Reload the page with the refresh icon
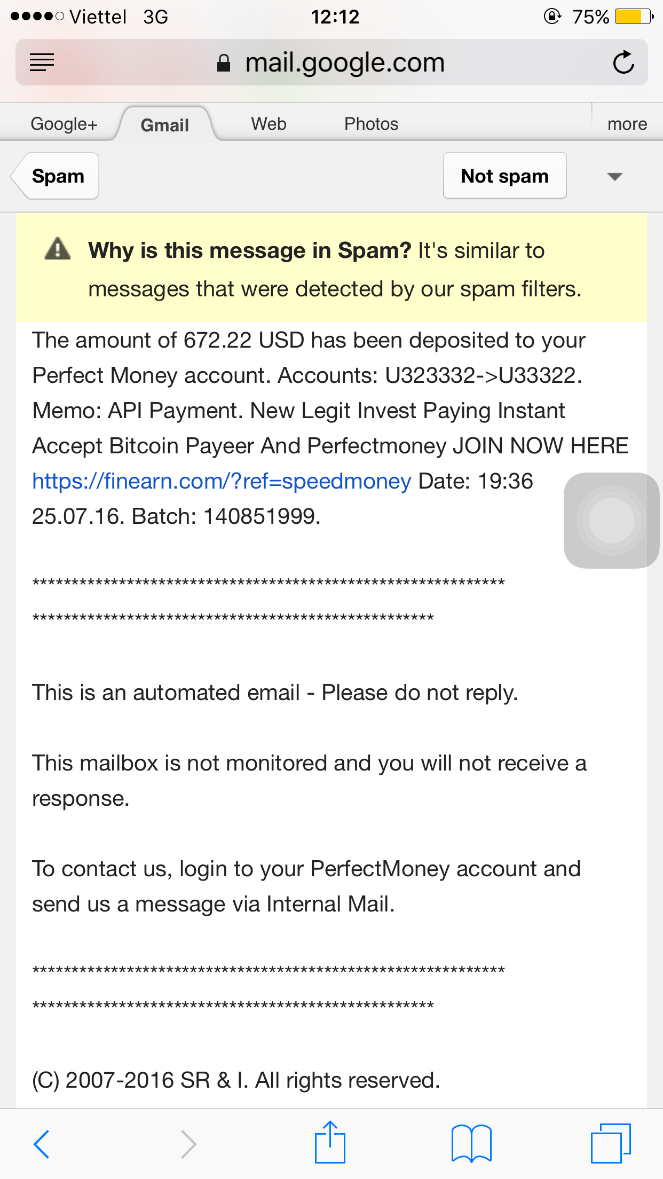 [623, 62]
